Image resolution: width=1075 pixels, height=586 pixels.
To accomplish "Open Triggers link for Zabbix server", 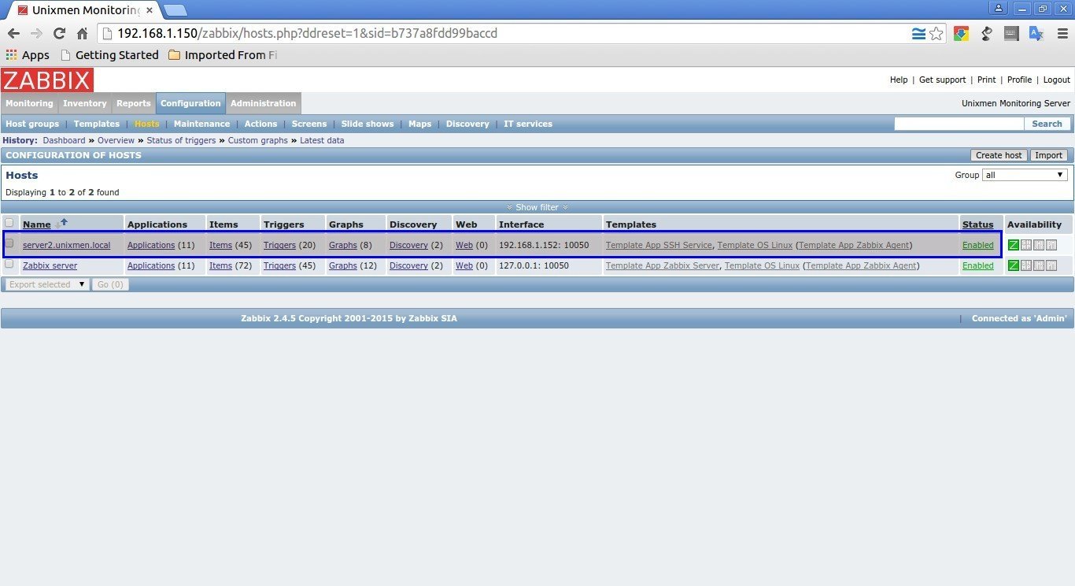I will pyautogui.click(x=279, y=265).
